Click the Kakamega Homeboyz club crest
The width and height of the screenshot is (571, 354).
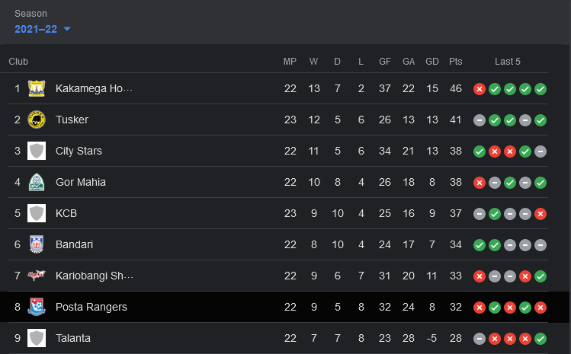pos(37,88)
